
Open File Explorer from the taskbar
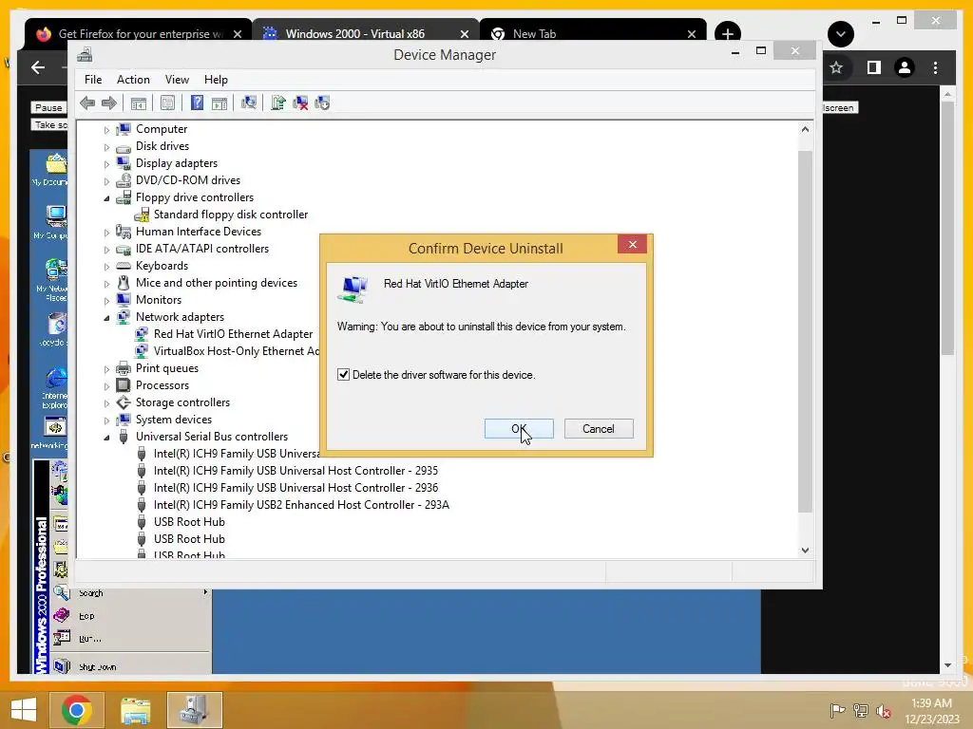135,710
